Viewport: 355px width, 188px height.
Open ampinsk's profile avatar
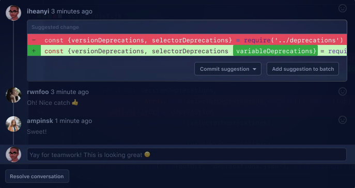(x=13, y=124)
